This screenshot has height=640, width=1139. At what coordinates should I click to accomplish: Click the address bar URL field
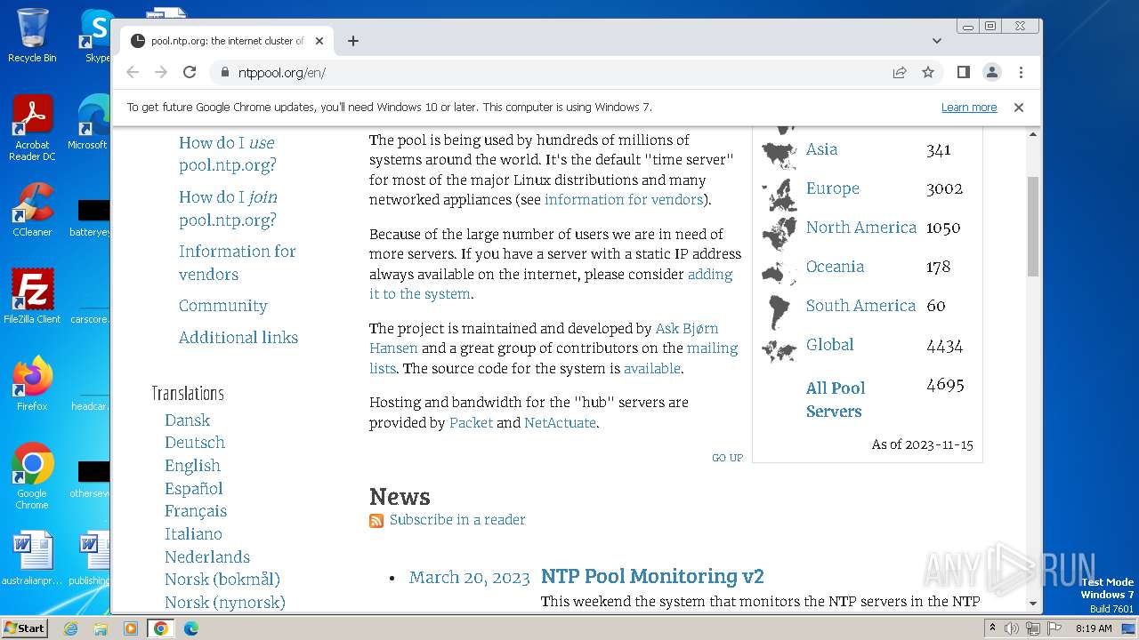click(552, 73)
